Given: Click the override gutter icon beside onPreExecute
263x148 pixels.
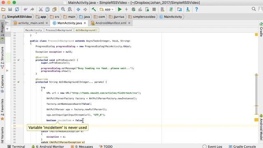Looking at the screenshot, I should point(18,60).
